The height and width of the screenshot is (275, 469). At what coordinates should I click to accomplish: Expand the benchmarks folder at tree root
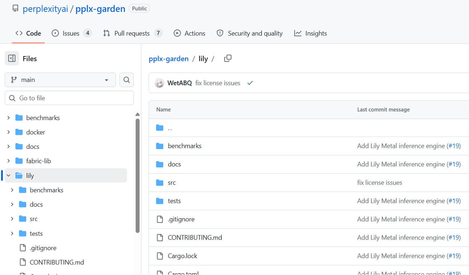click(9, 118)
